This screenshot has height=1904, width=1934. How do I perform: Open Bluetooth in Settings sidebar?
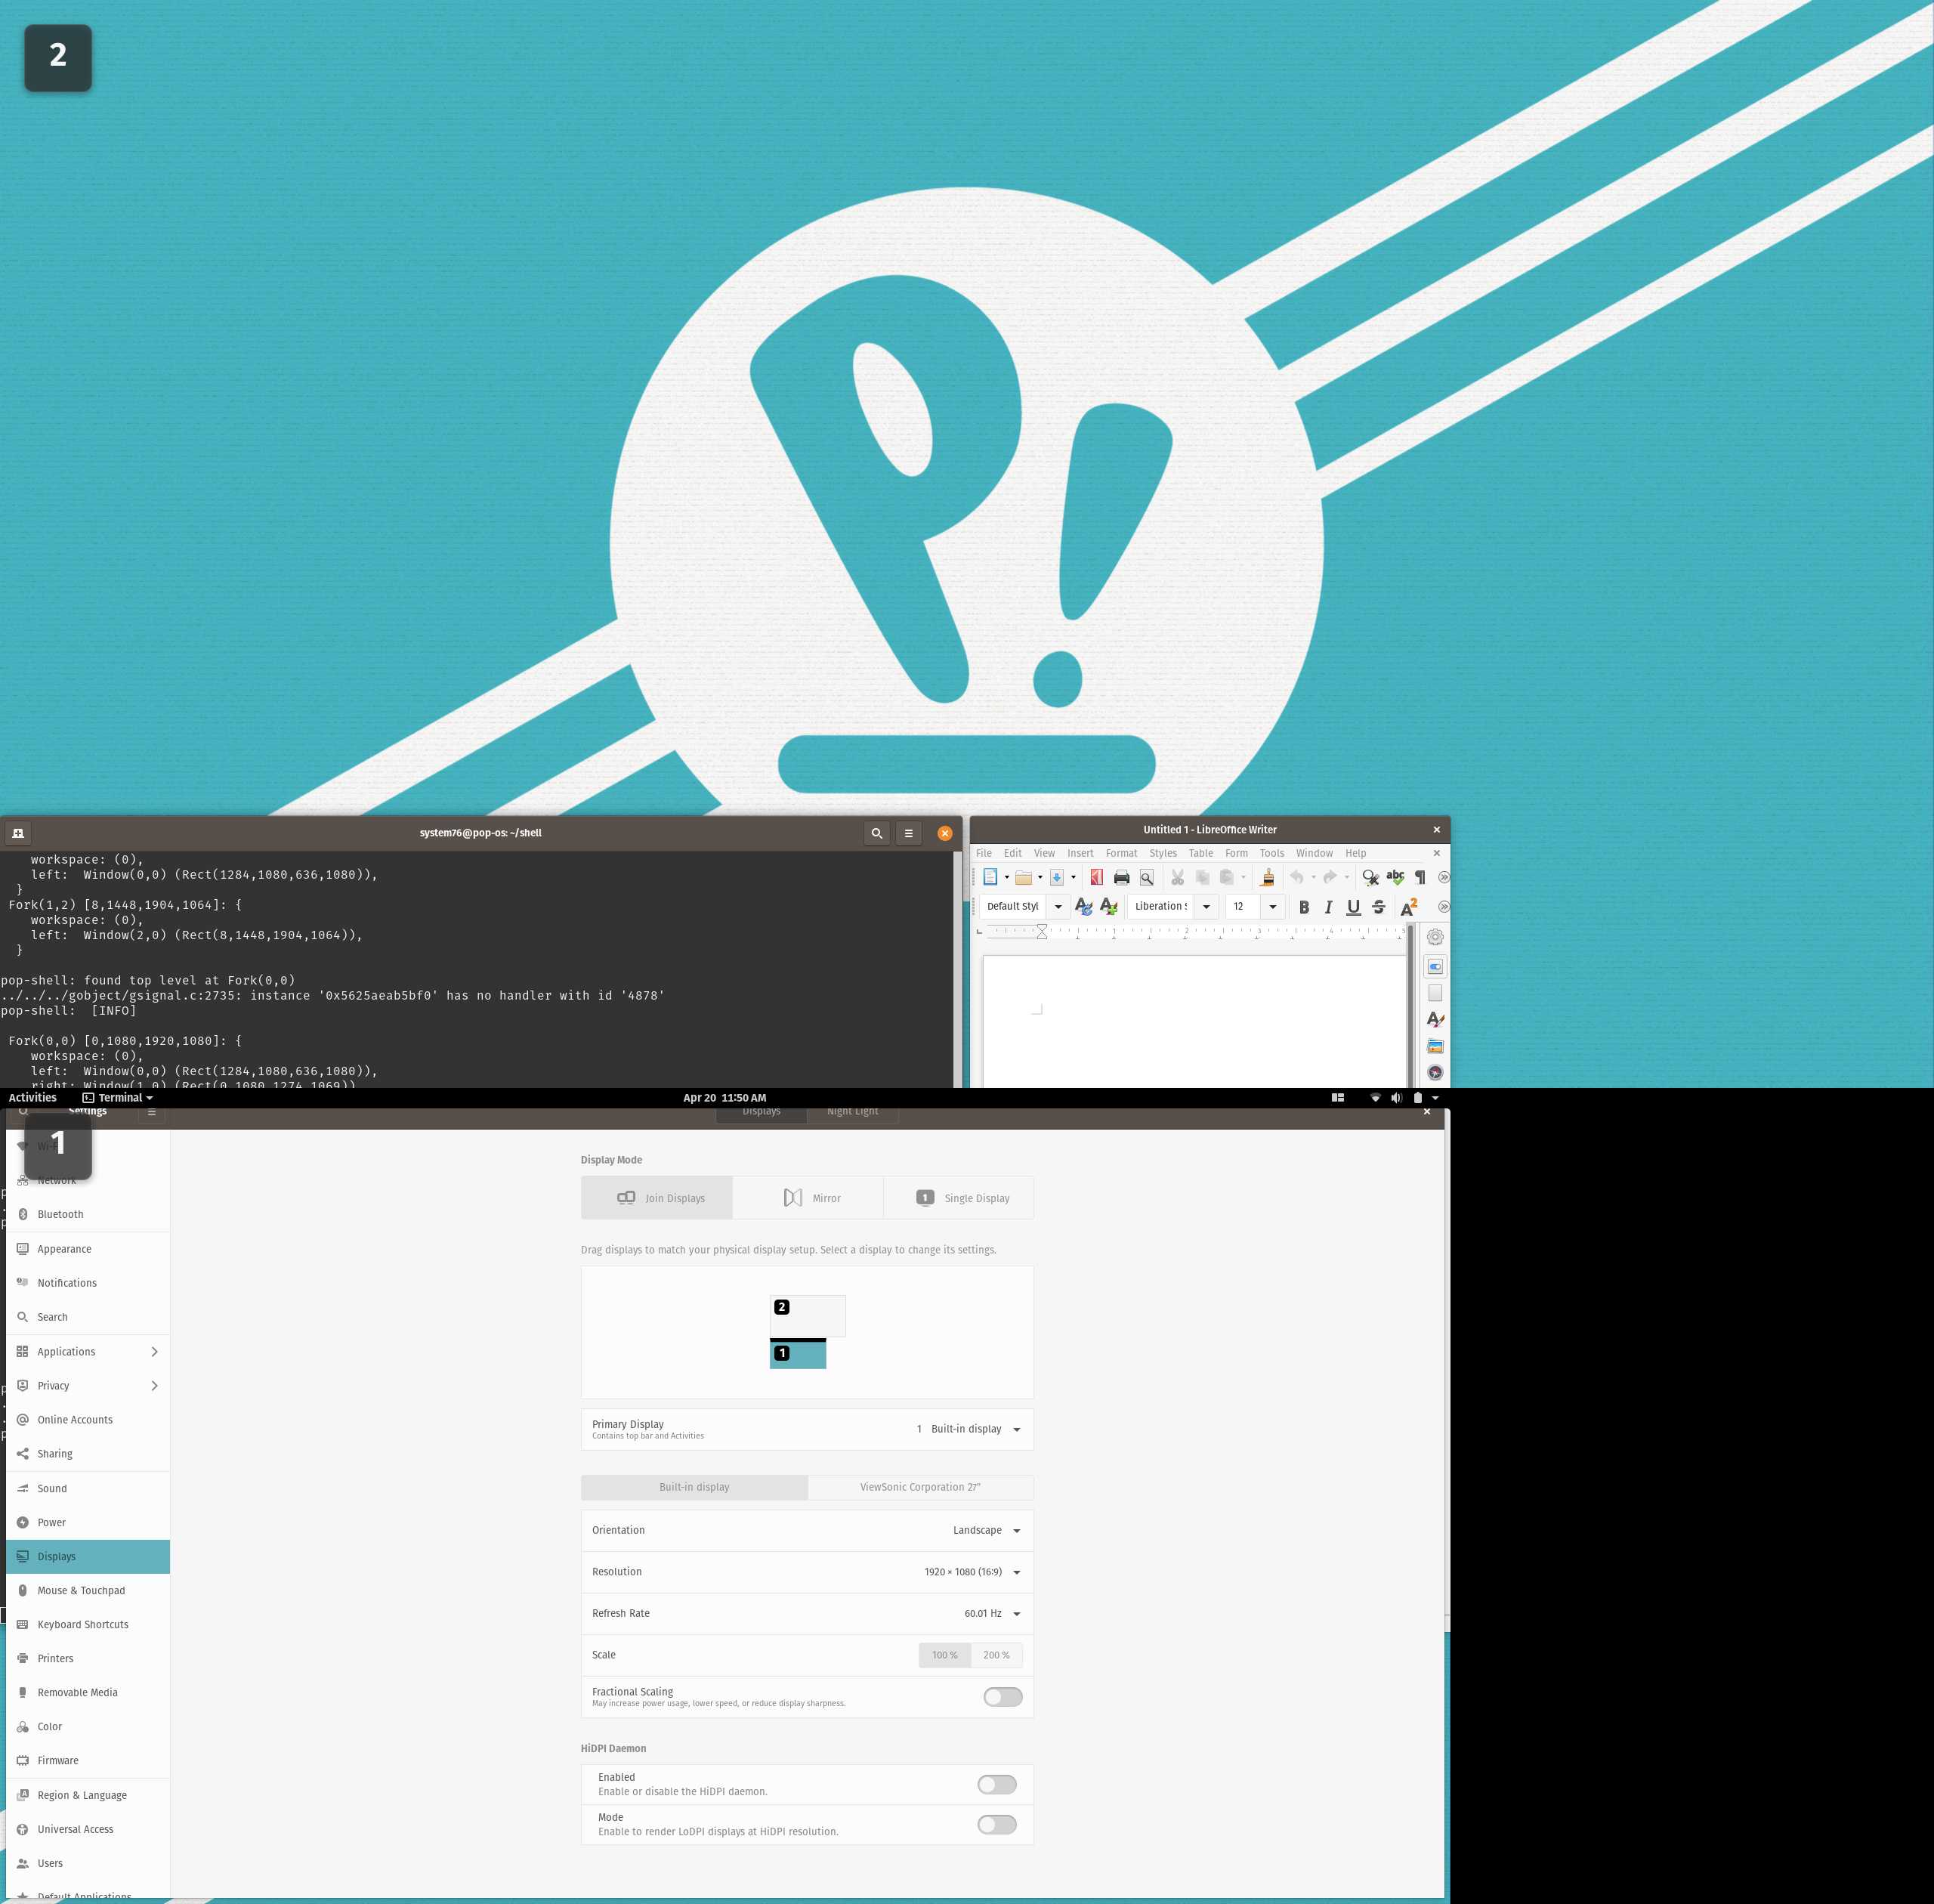coord(88,1214)
